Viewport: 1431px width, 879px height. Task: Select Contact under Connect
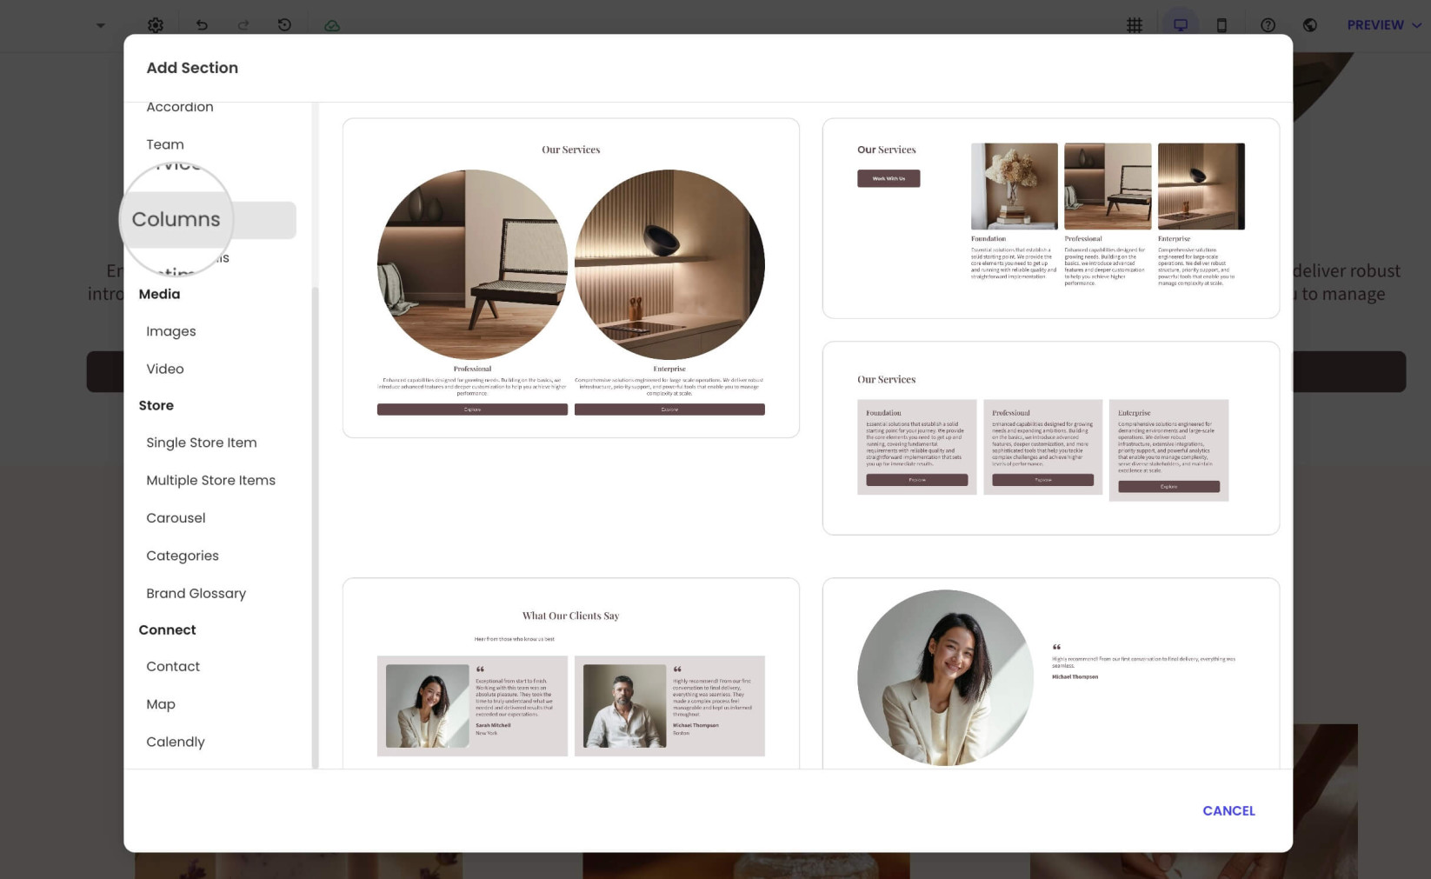(x=173, y=666)
